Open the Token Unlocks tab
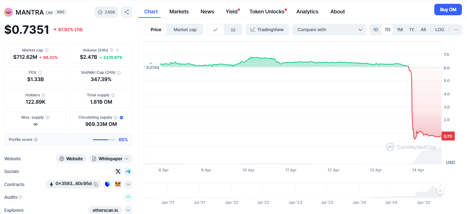 [x=267, y=11]
